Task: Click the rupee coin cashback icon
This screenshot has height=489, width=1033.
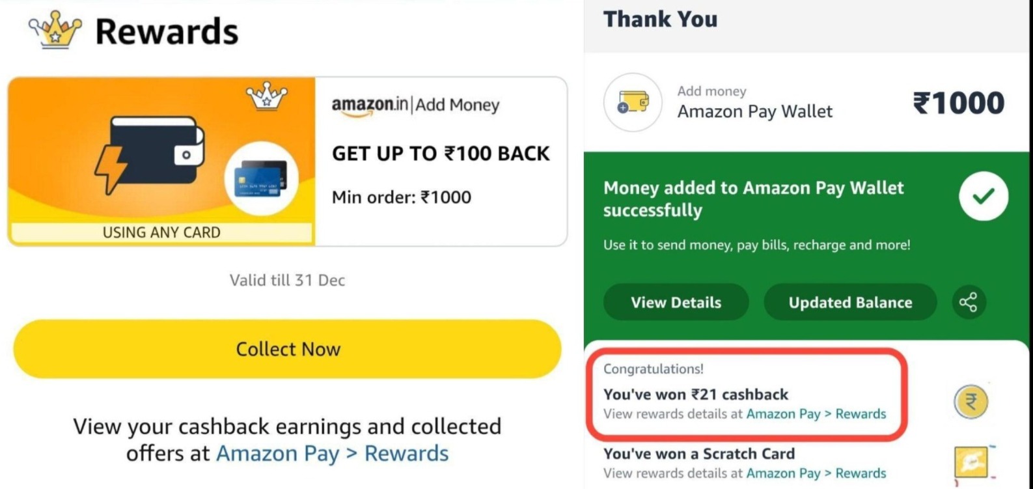Action: [971, 402]
